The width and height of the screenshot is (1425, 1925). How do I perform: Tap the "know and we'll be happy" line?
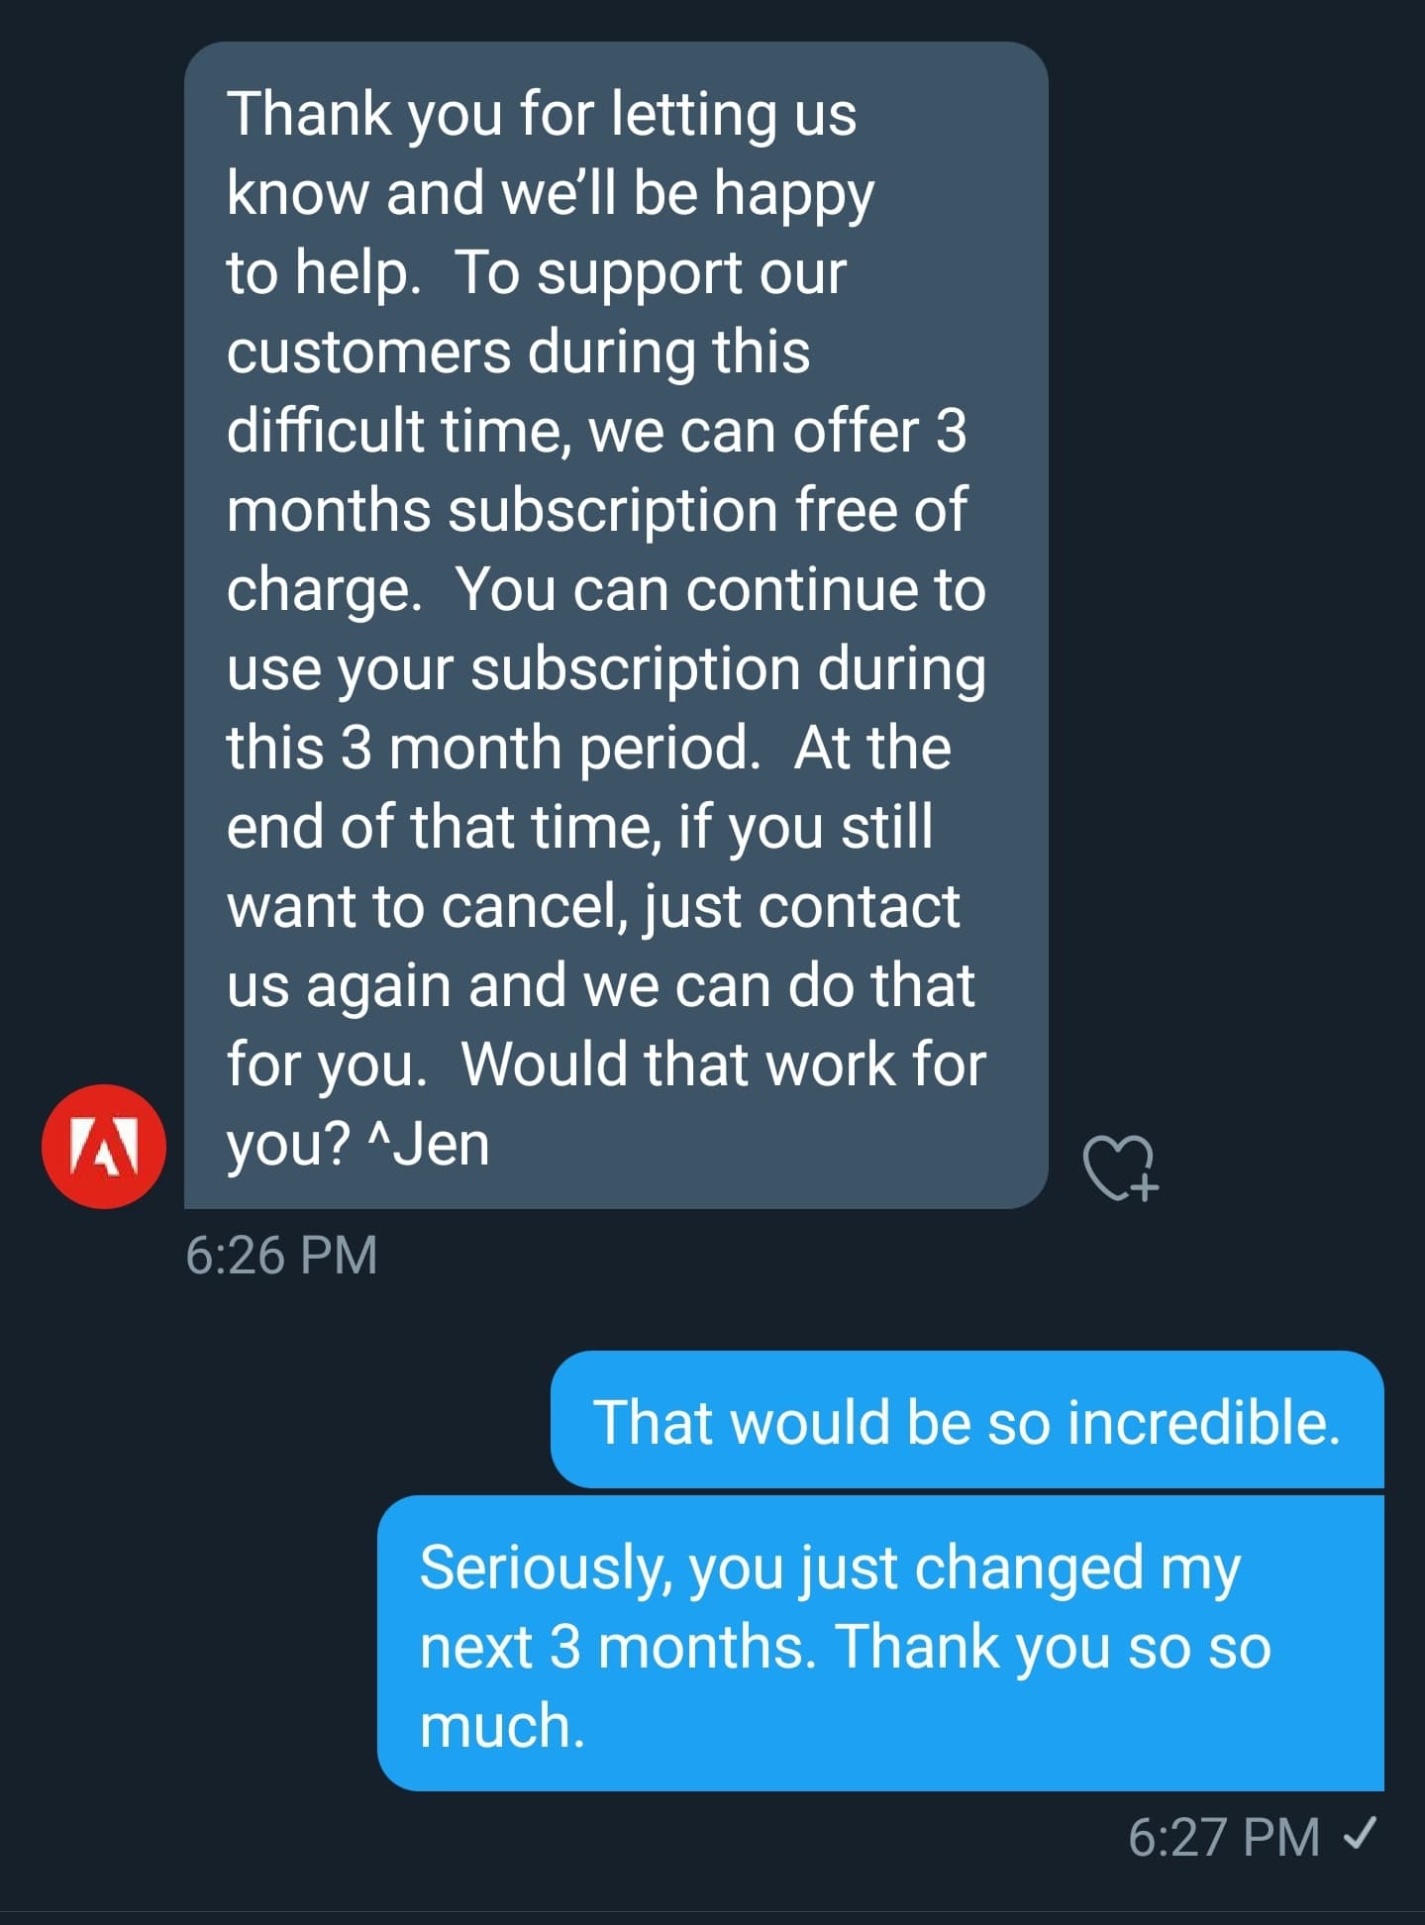[x=550, y=193]
